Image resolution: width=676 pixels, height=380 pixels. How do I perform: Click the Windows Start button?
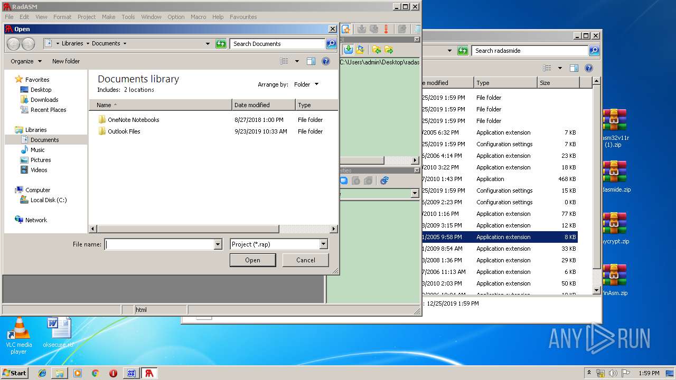(15, 373)
